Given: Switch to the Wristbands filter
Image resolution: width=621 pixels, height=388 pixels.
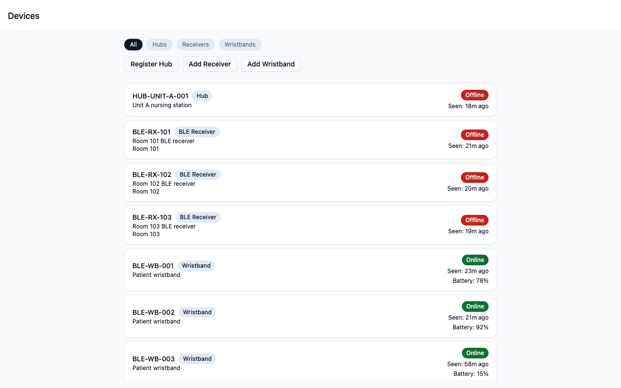Looking at the screenshot, I should [x=240, y=45].
